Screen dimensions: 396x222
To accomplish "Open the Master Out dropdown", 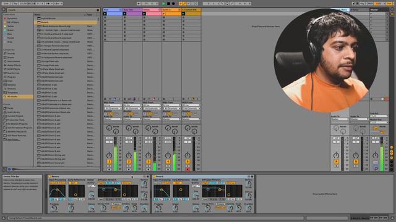I will pyautogui.click(x=379, y=122).
